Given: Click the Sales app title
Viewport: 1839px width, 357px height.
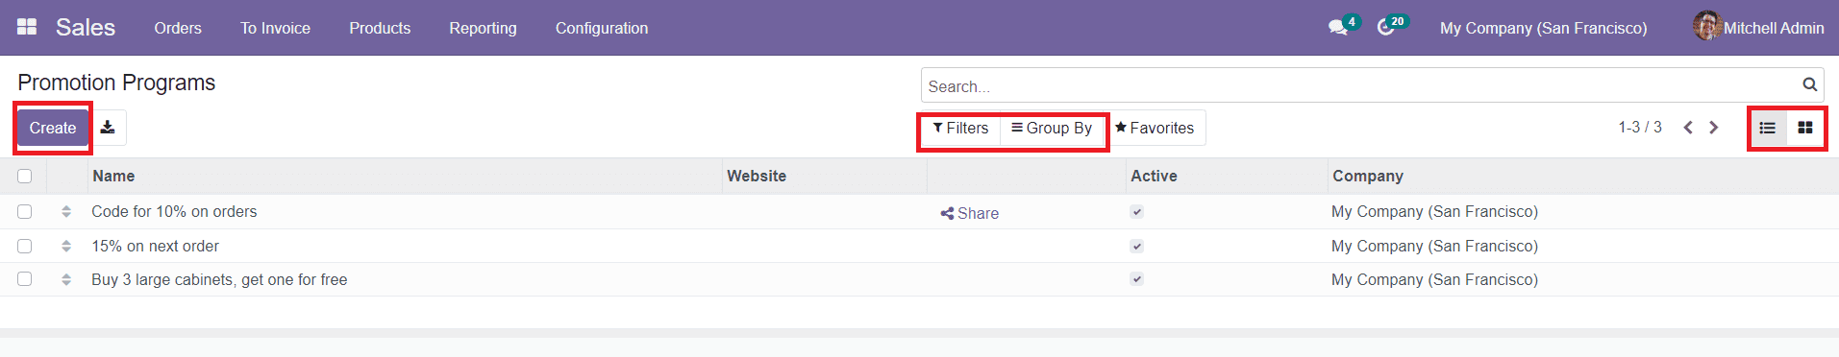Looking at the screenshot, I should 86,27.
